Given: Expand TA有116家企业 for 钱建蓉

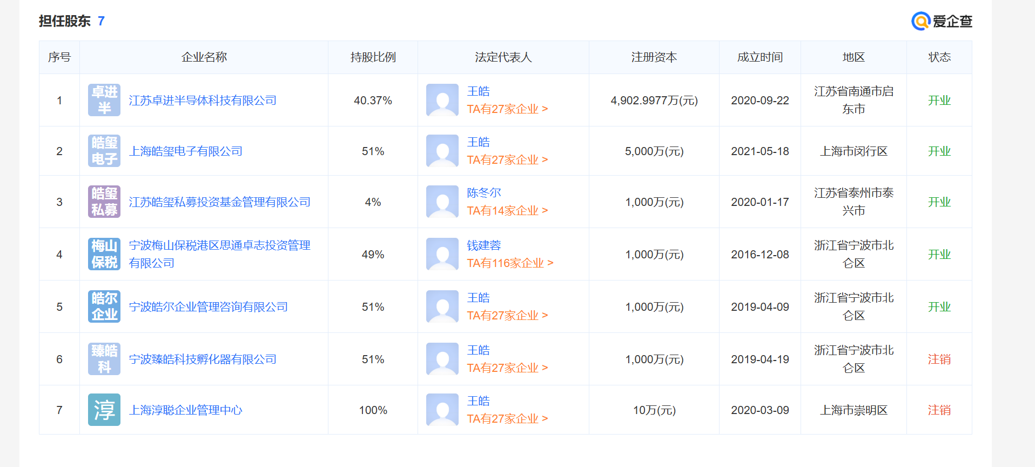Looking at the screenshot, I should pos(510,263).
